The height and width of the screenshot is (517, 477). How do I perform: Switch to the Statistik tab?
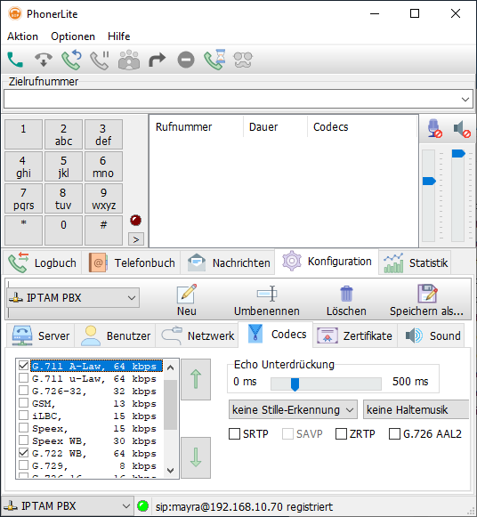(x=416, y=263)
